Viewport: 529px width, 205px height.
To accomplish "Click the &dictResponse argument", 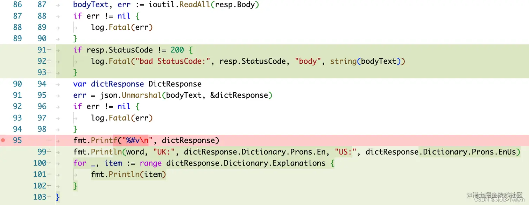I will 239,95.
